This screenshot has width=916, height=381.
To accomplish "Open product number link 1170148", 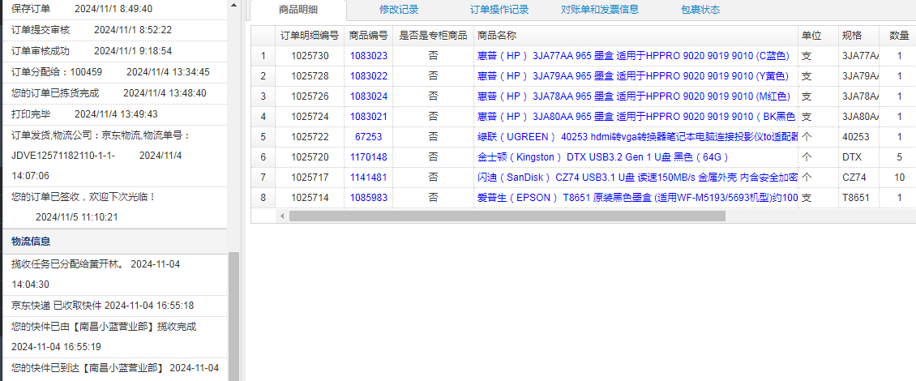I will [369, 157].
